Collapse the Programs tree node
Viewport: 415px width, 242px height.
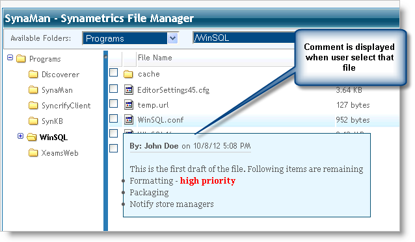10,57
